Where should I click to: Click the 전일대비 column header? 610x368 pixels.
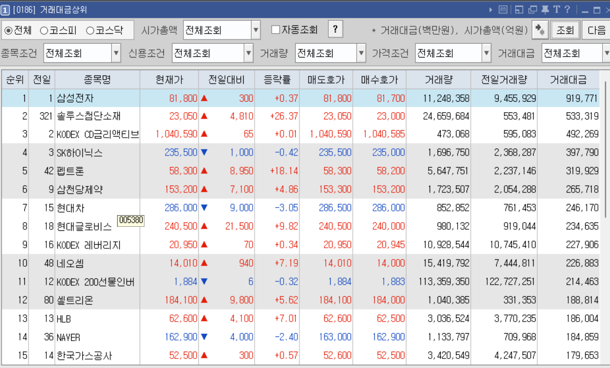226,80
